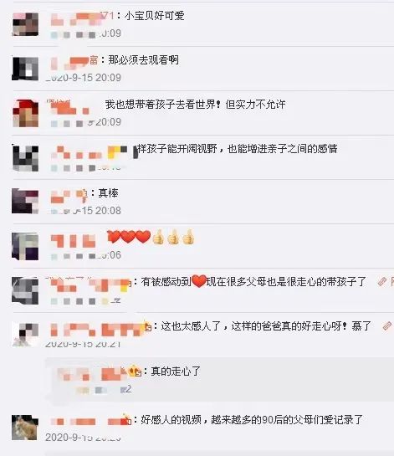Click the like count 2 under the reply

pos(126,389)
